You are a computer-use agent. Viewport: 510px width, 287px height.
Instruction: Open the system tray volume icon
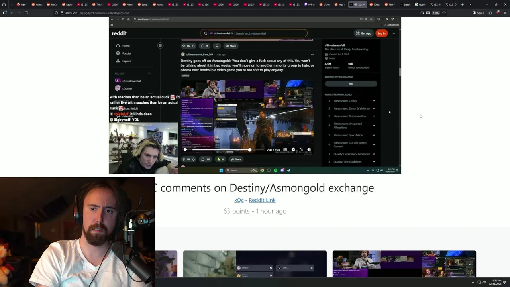pos(484,283)
